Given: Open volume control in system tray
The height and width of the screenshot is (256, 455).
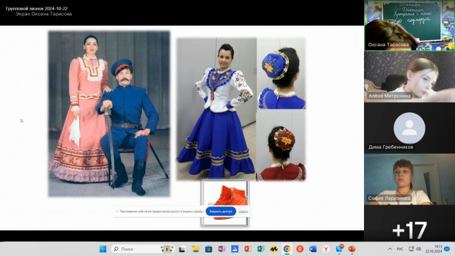Looking at the screenshot, I should click(419, 249).
